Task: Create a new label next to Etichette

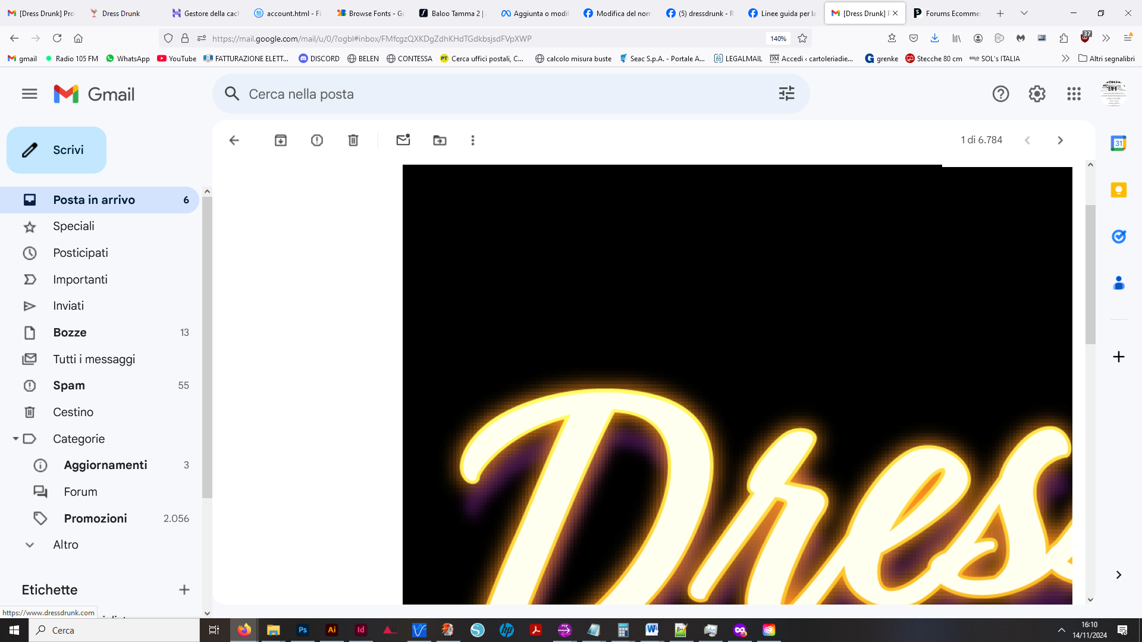Action: [x=184, y=590]
